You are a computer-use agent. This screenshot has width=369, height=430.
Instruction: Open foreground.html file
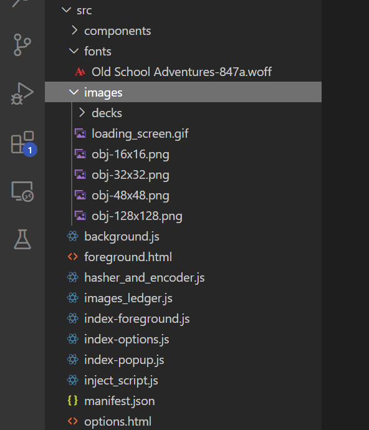(128, 257)
